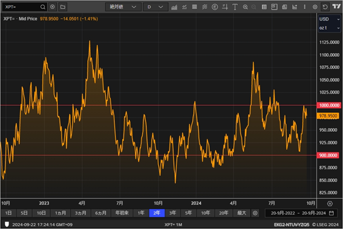Choose the 年初来 year-to-date range
The image size is (343, 229).
(122, 213)
